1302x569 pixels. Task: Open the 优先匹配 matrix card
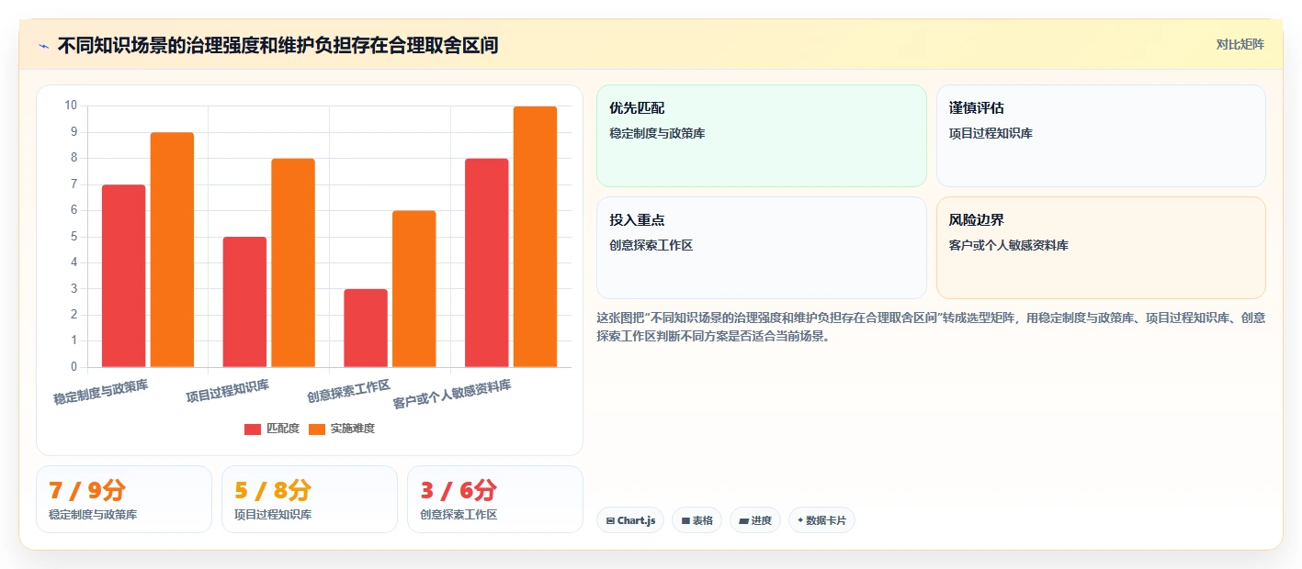click(x=762, y=136)
